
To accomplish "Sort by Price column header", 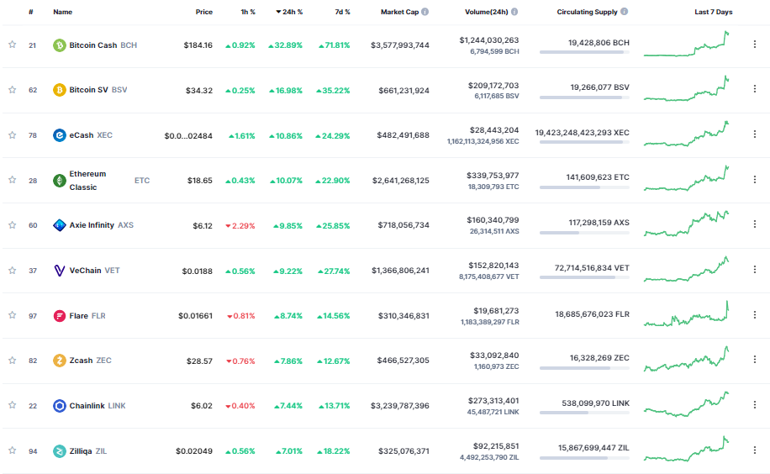I will (x=203, y=12).
